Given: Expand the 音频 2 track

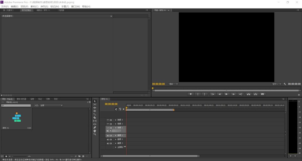Looking at the screenshot, I should [x=116, y=140].
